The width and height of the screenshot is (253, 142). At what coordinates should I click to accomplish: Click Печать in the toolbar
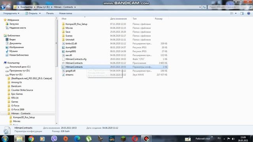coord(50,13)
